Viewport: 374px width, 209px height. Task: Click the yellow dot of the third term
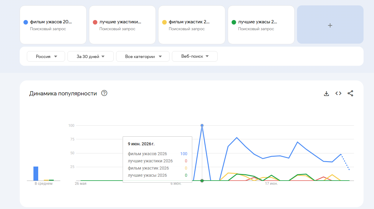coord(164,22)
